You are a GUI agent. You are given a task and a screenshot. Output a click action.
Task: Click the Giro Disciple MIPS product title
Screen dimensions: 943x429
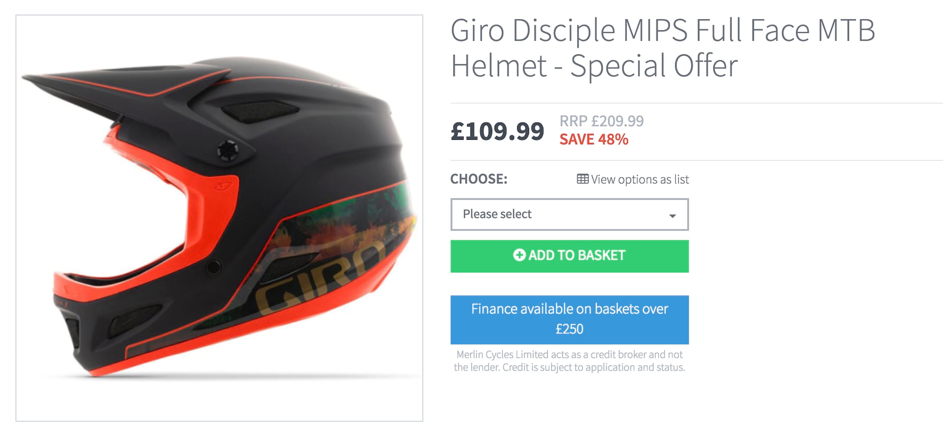pos(663,48)
